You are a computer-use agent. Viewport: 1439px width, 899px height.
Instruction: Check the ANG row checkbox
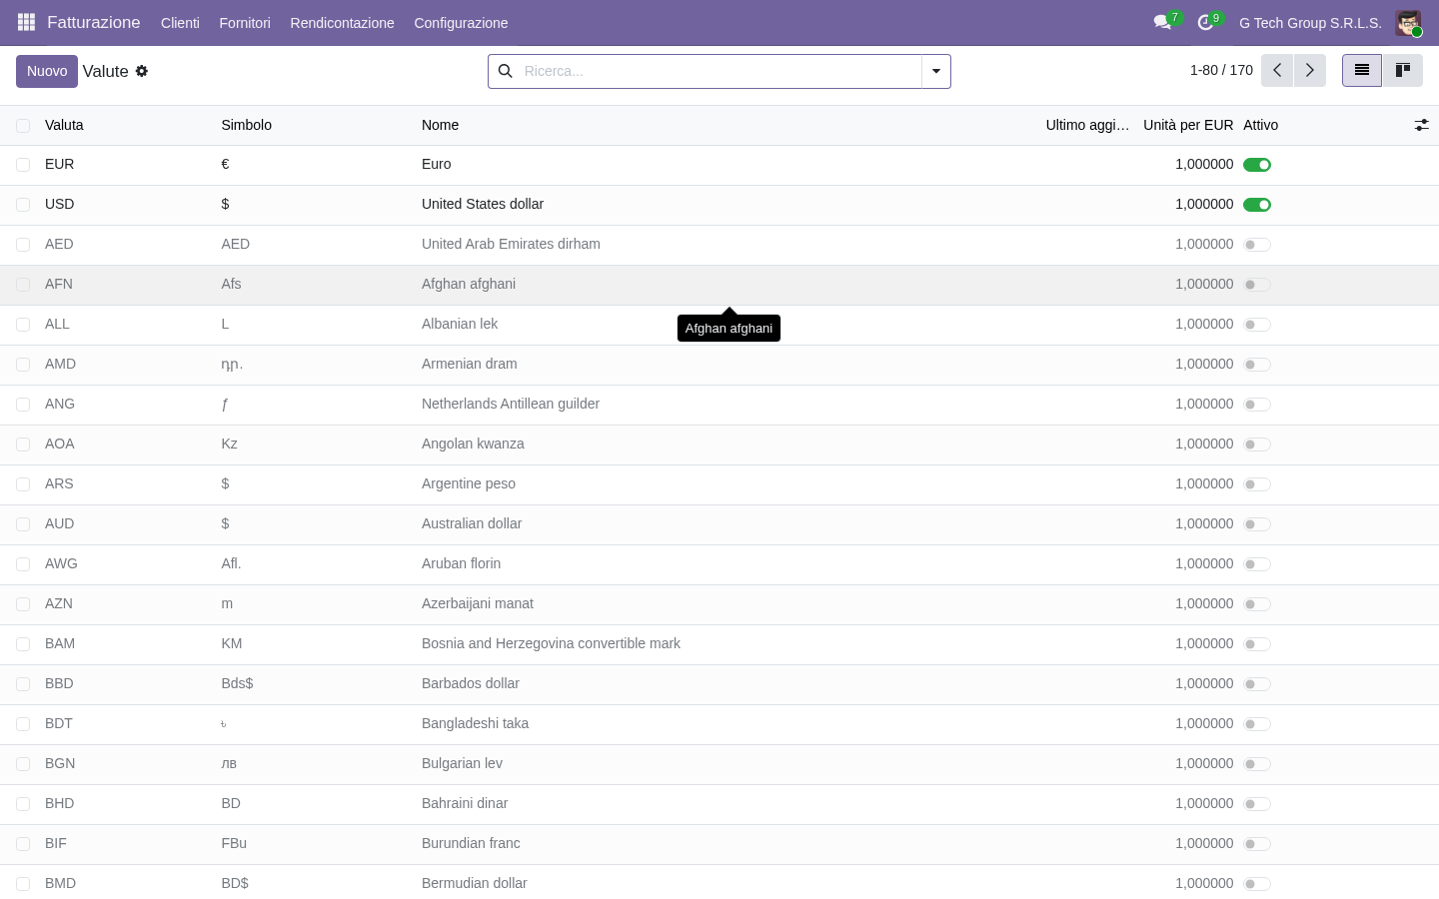(x=23, y=405)
